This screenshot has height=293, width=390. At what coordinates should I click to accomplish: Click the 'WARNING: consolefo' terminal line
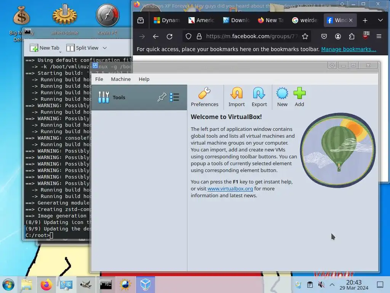[58, 138]
